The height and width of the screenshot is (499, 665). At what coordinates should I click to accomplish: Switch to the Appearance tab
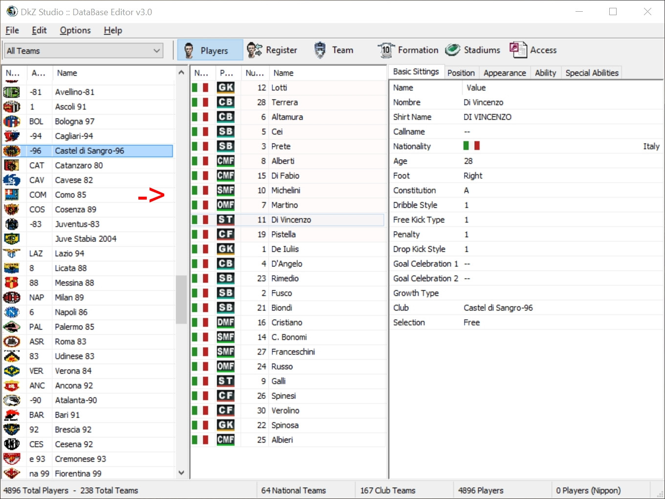click(x=505, y=73)
